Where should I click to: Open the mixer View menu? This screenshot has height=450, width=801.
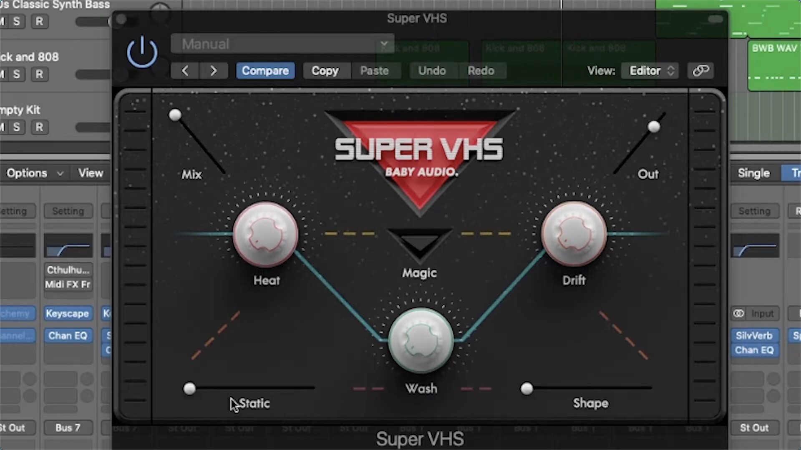tap(91, 173)
